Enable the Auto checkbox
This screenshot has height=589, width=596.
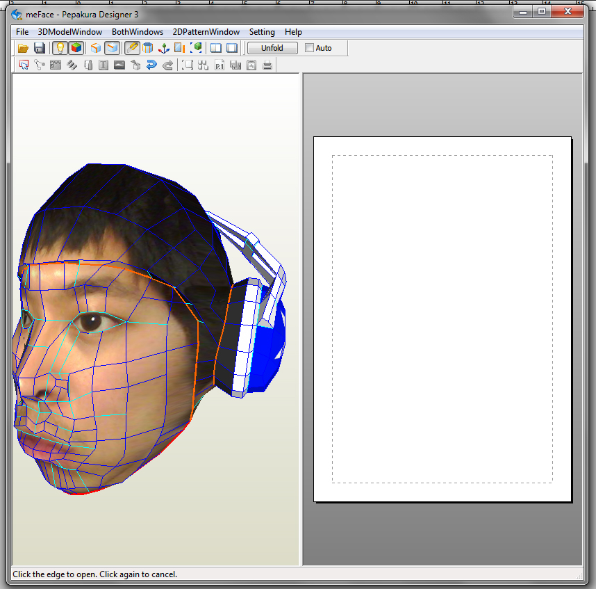click(x=309, y=48)
